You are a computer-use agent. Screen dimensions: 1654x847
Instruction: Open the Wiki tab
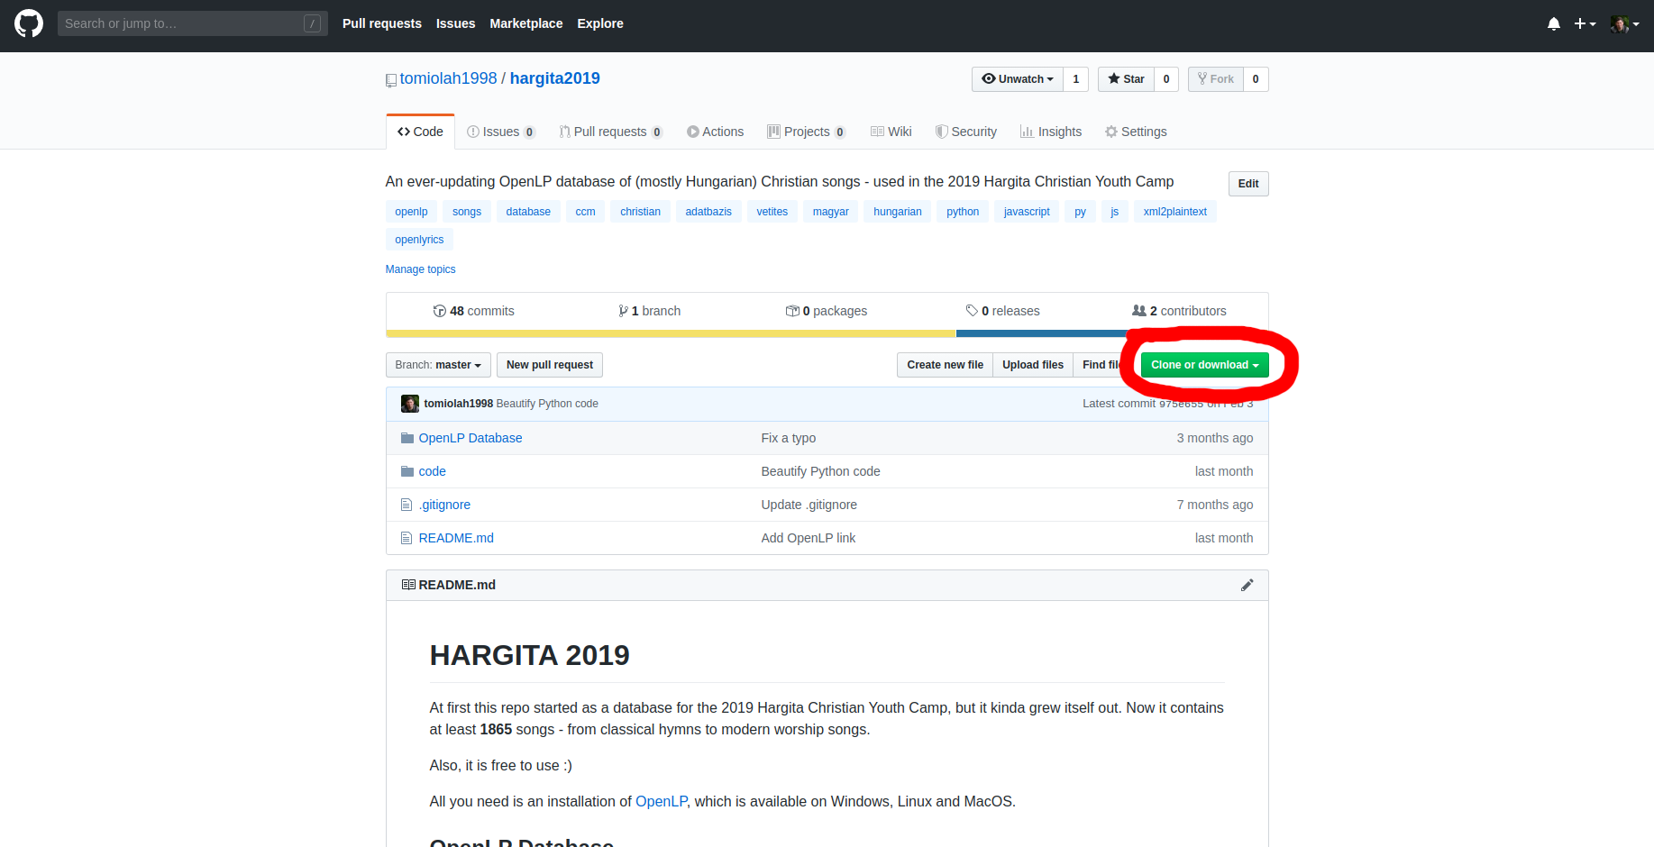[891, 132]
